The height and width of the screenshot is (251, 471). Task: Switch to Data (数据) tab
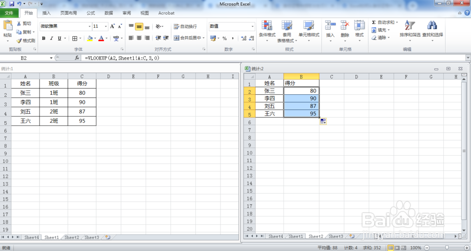109,13
